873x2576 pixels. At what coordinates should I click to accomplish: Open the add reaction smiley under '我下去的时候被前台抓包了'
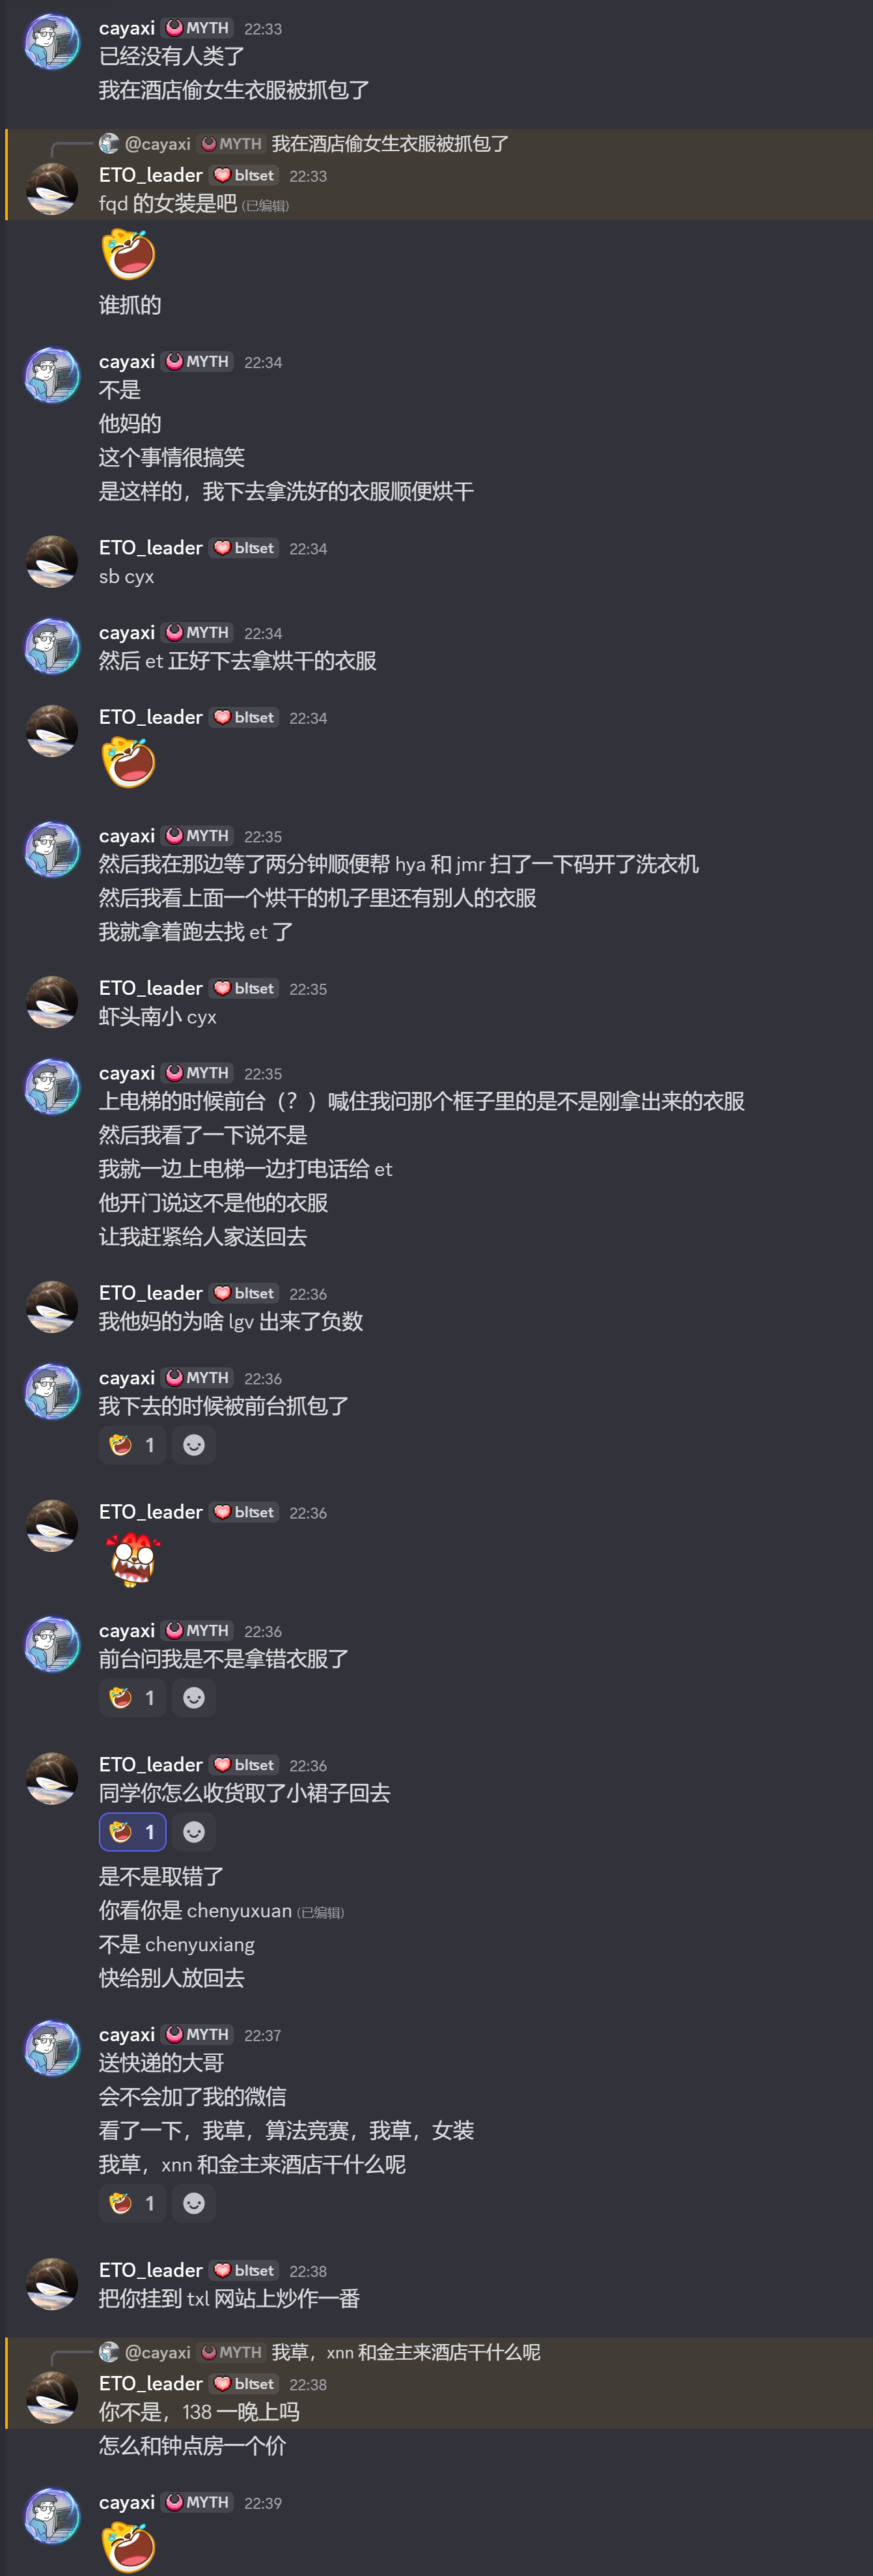194,1445
